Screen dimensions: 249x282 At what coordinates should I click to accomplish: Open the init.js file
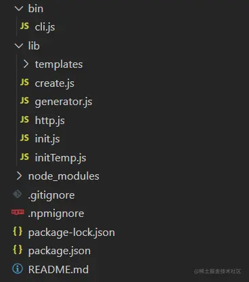pos(47,138)
